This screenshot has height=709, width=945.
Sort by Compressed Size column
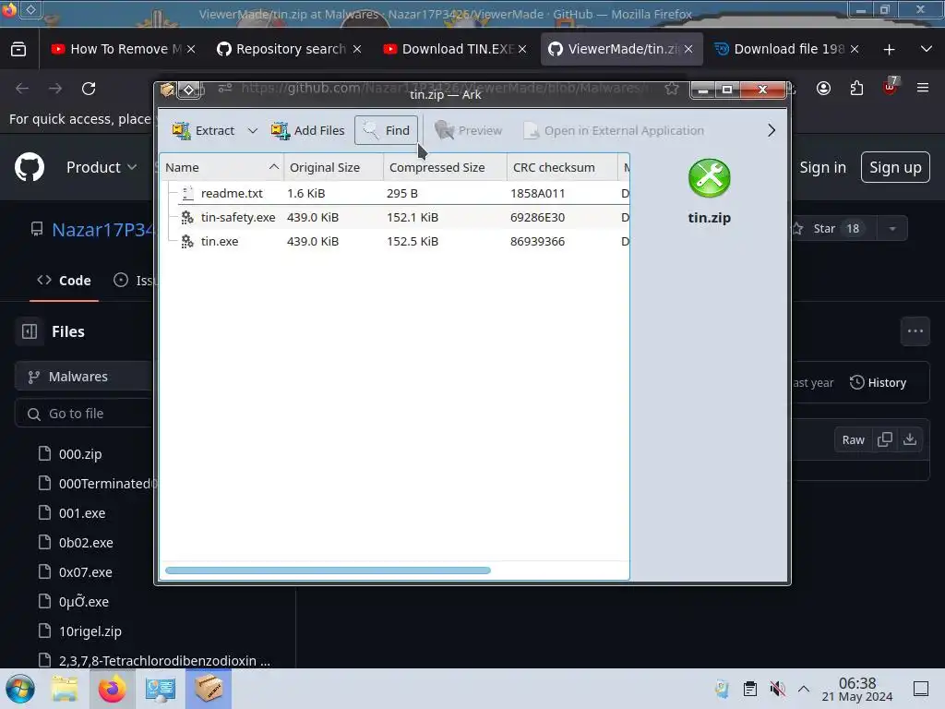[x=445, y=168]
